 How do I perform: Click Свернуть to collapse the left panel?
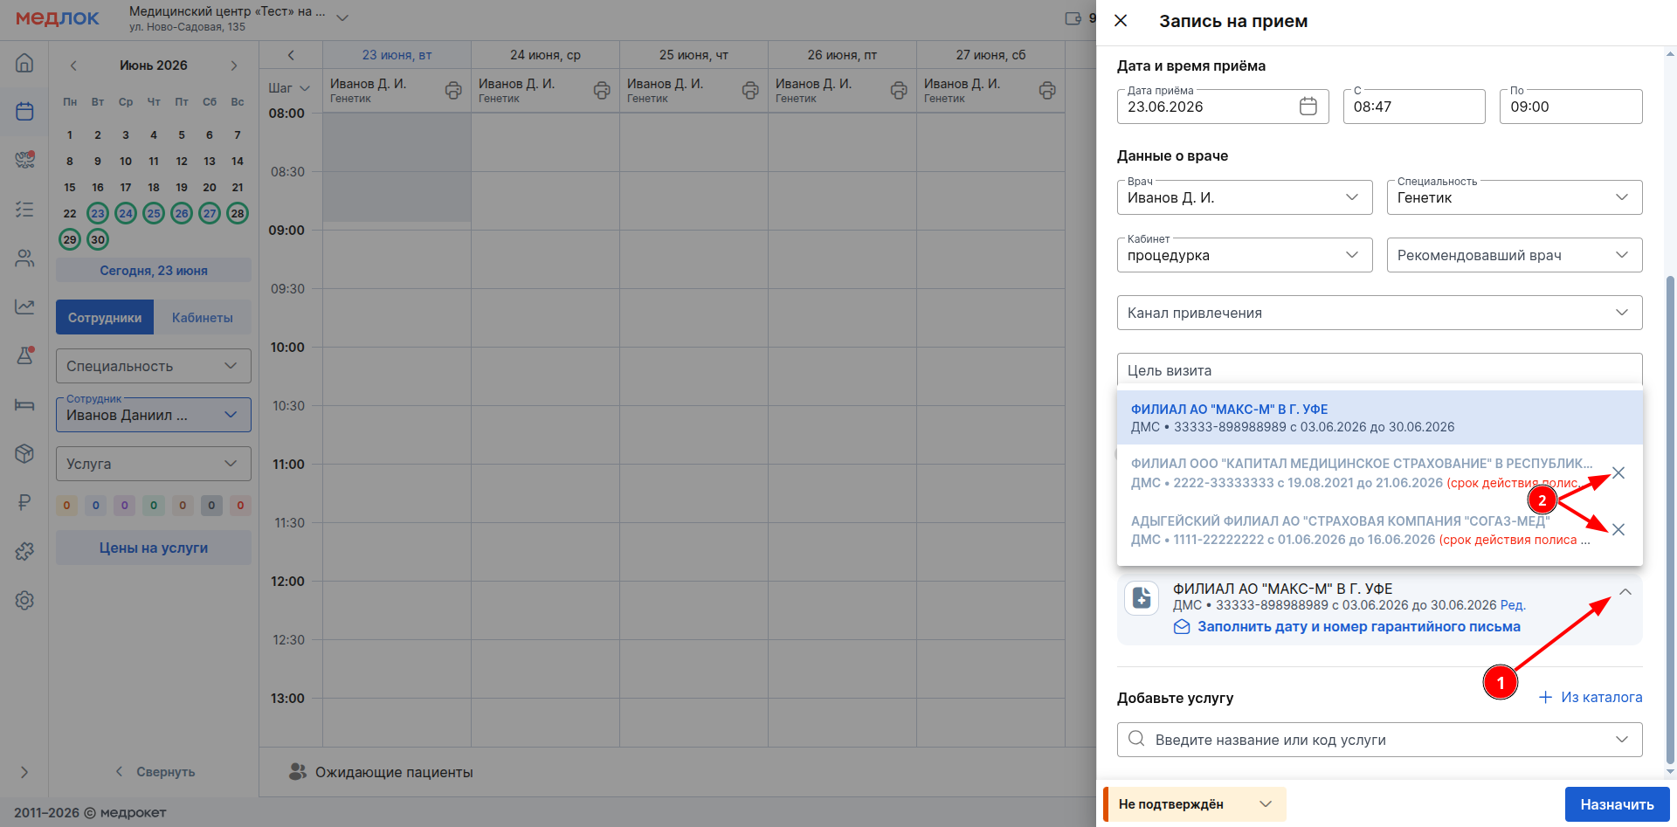155,772
